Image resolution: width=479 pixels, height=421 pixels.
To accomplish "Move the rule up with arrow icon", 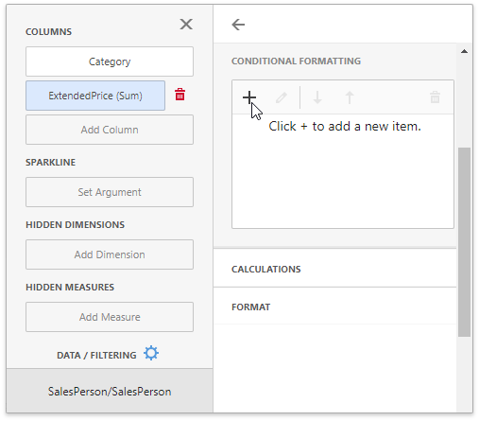I will click(350, 97).
